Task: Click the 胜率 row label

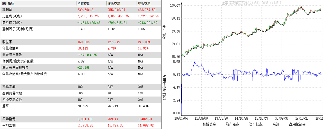Action: pyautogui.click(x=6, y=106)
